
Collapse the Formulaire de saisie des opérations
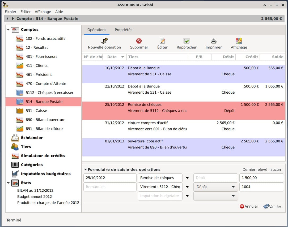click(x=85, y=169)
